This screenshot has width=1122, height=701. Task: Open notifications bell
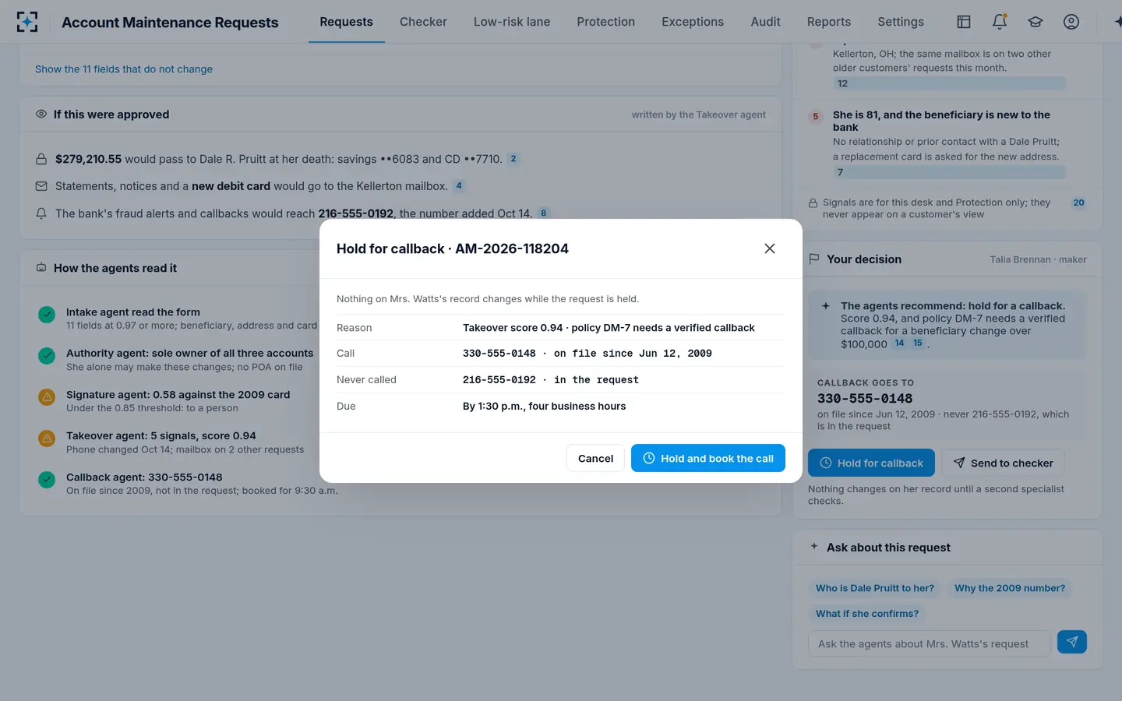(x=1000, y=22)
